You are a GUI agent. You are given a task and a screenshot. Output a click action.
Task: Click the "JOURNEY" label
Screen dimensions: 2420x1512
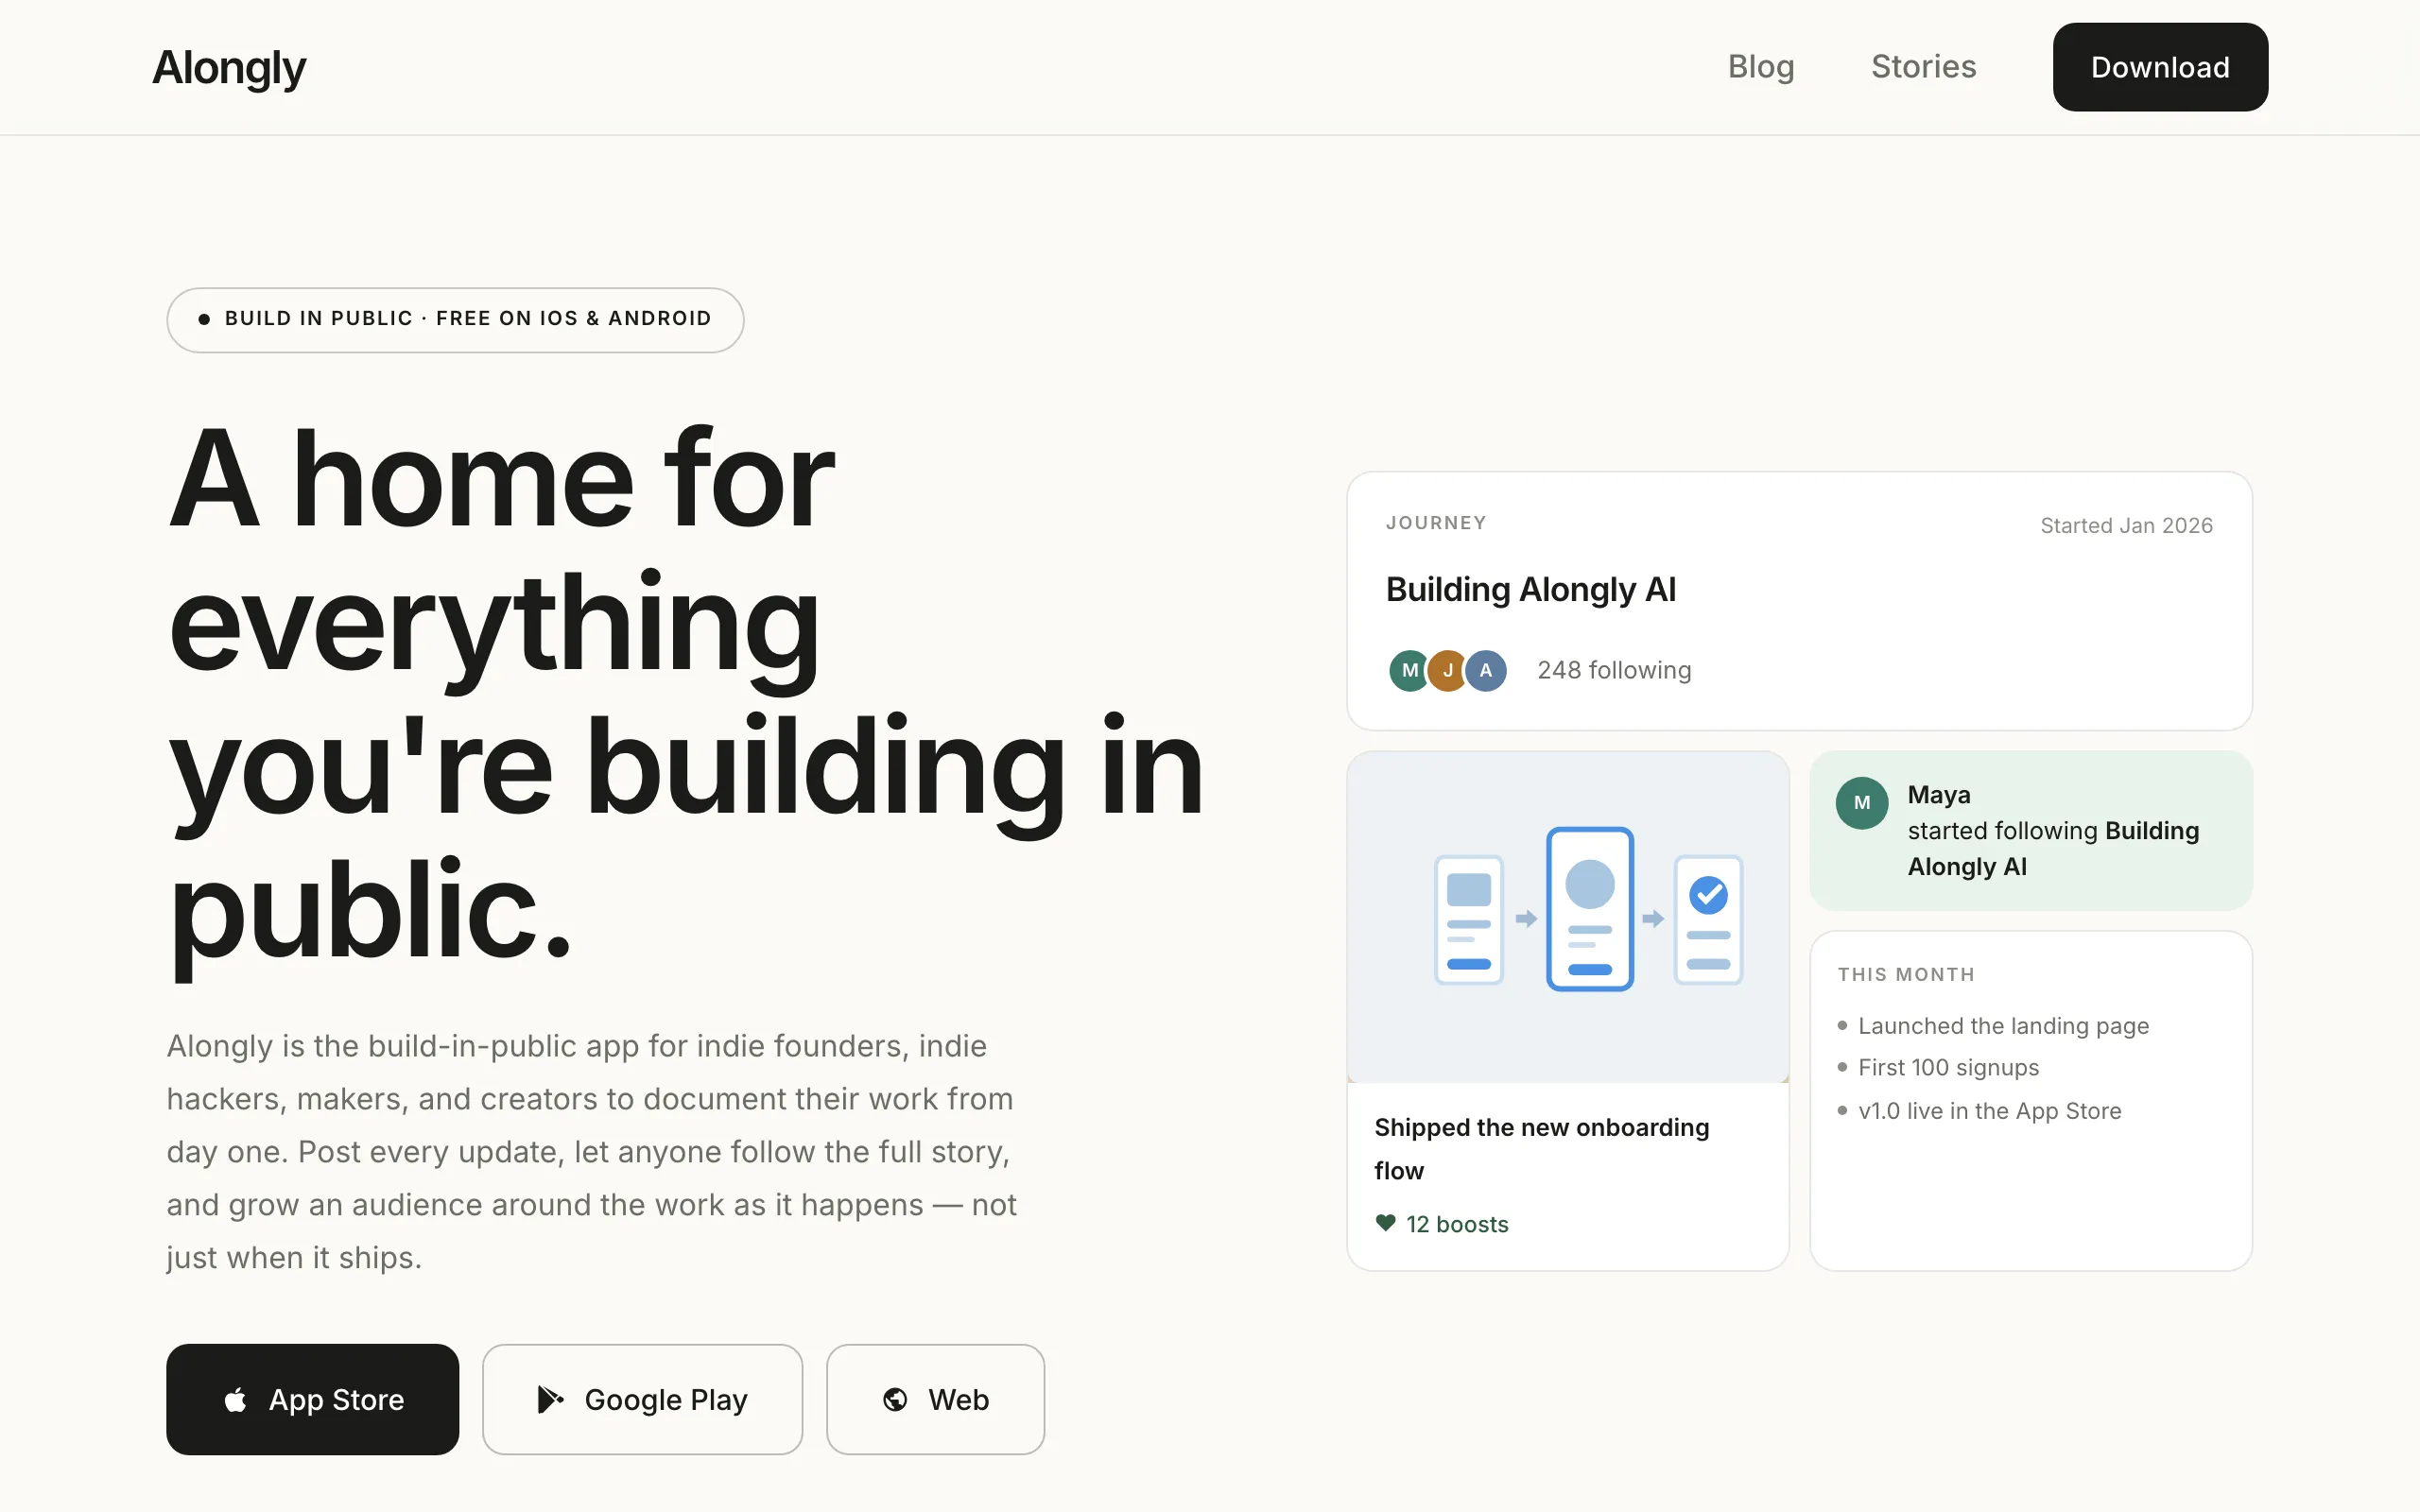(1436, 523)
